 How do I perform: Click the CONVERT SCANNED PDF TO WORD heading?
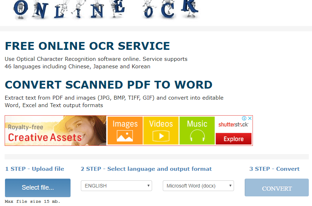[x=108, y=85]
